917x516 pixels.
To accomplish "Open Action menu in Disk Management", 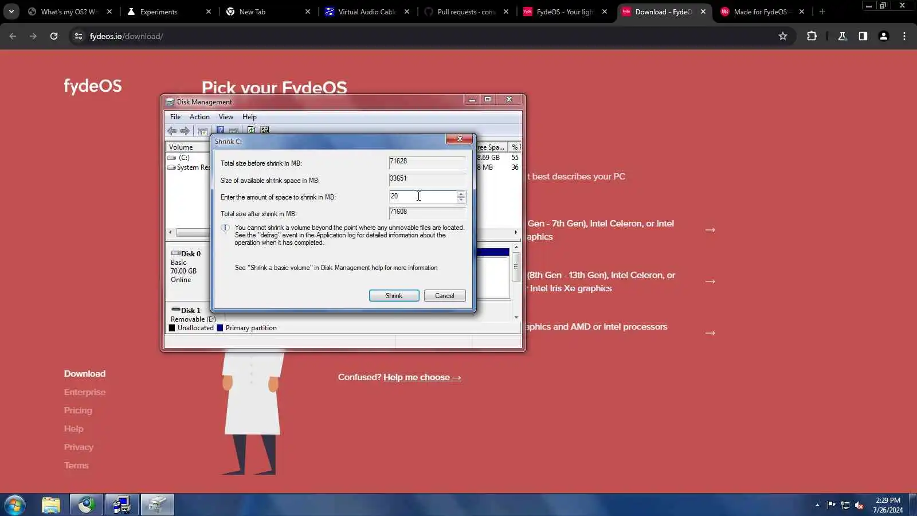I will tap(199, 117).
